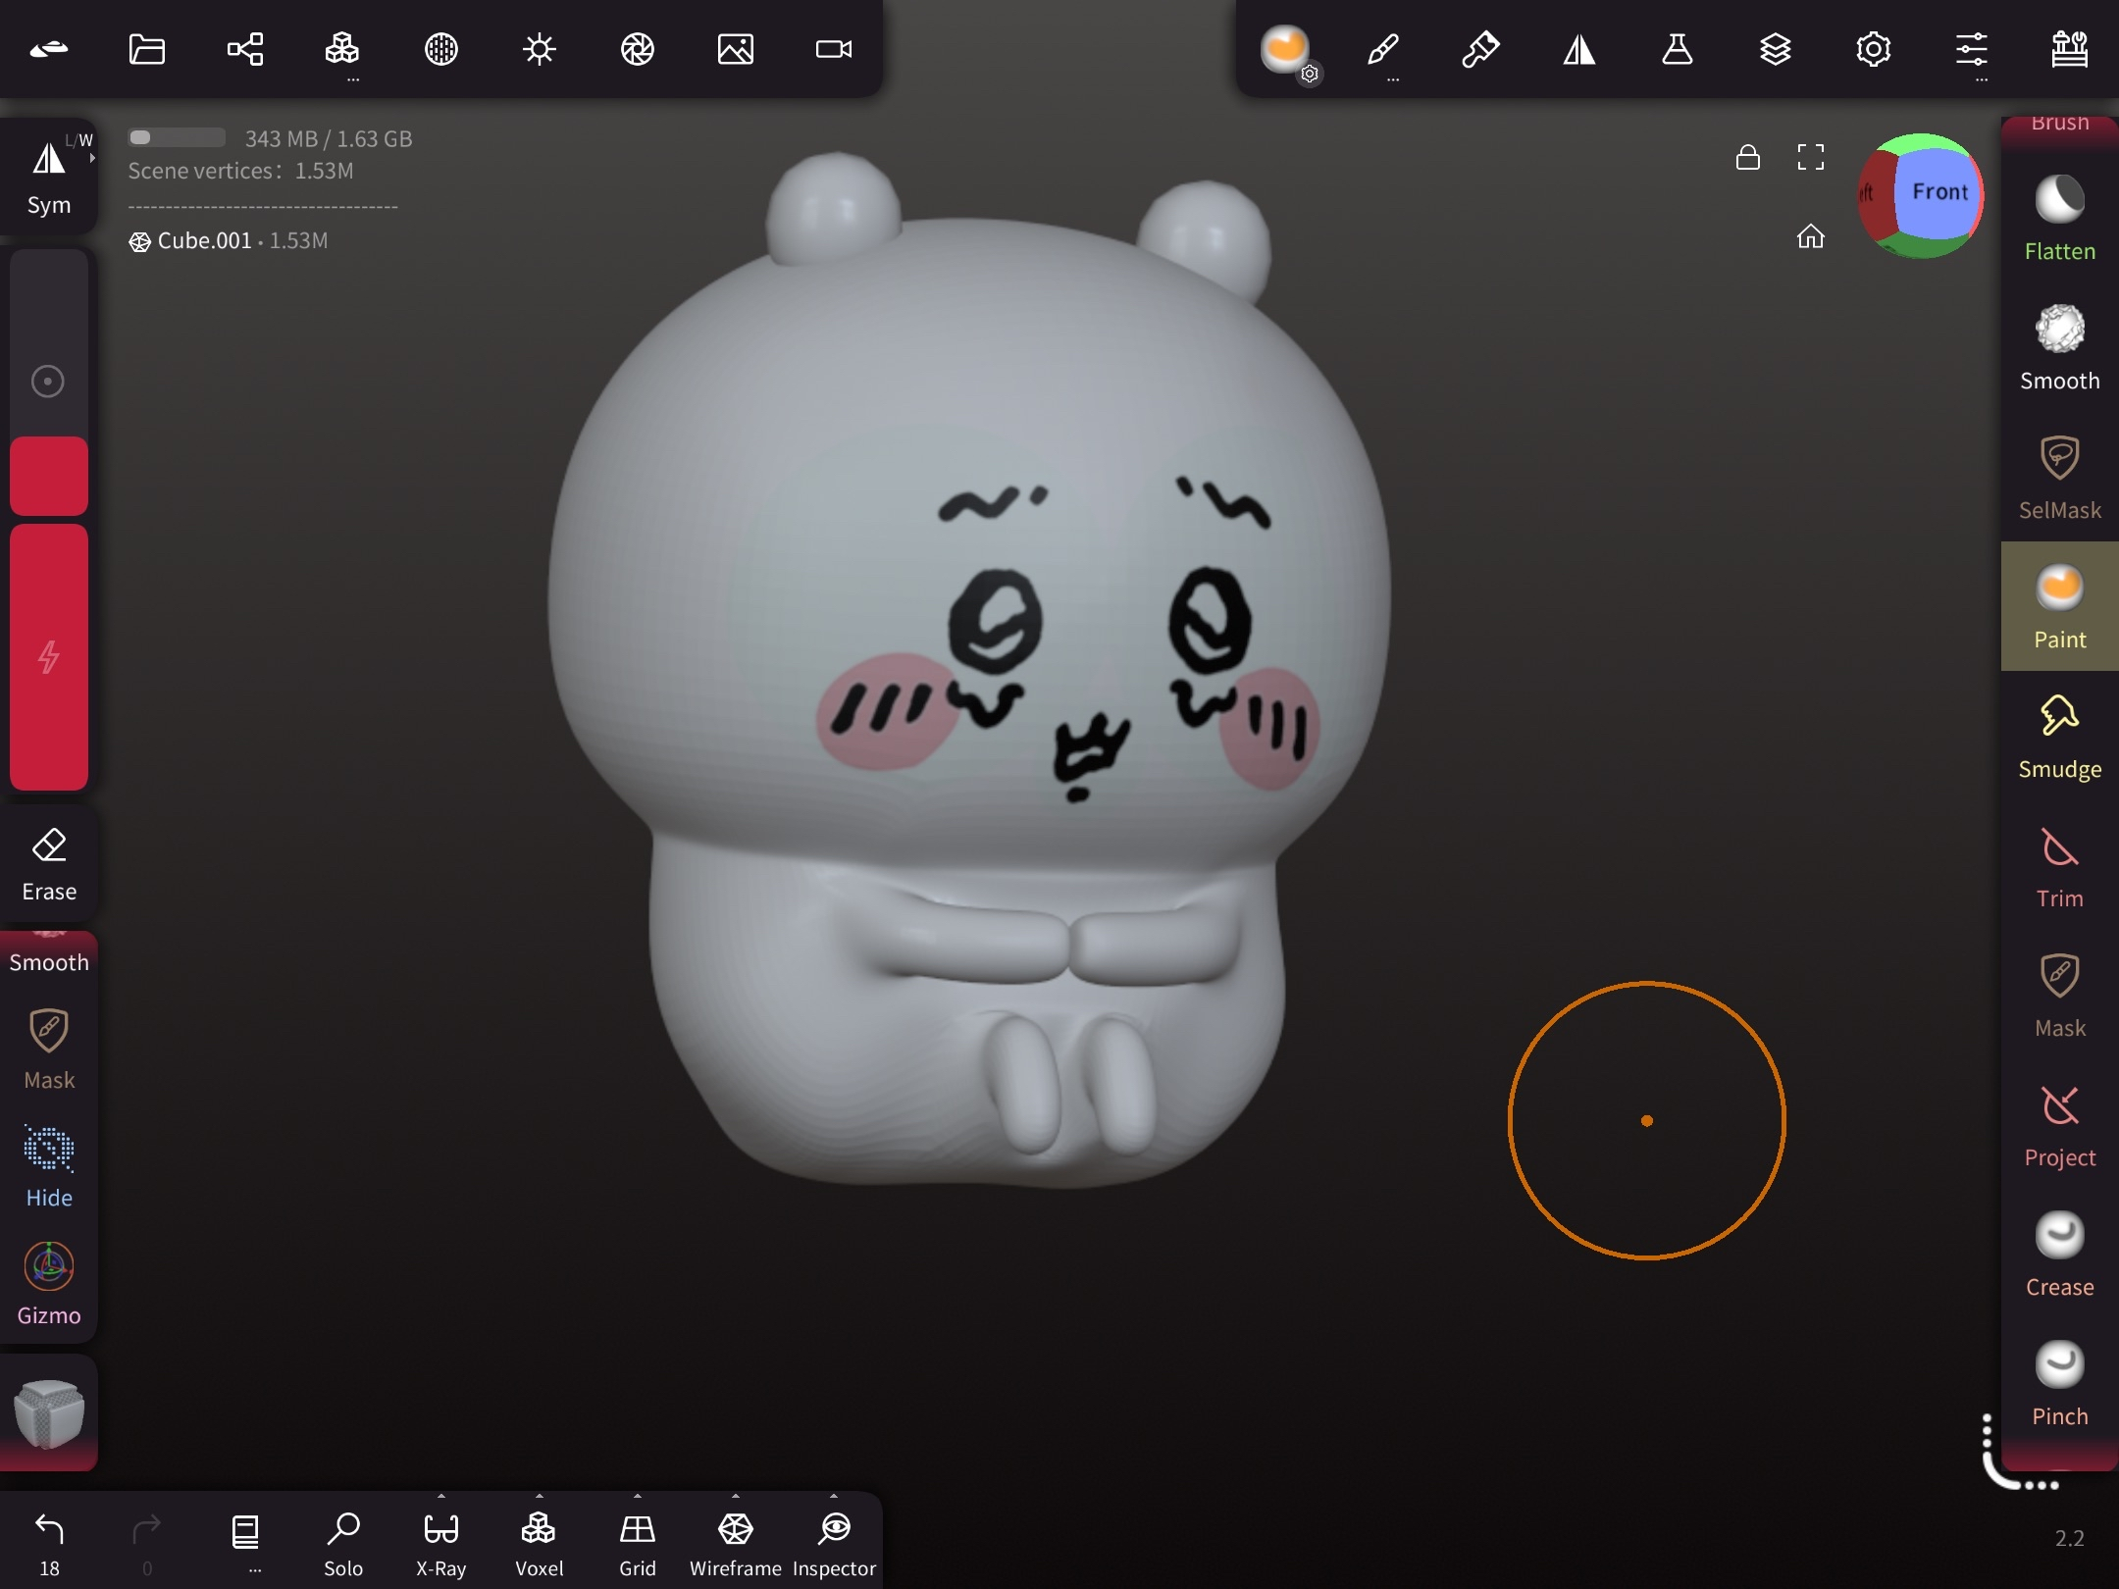Click the red intensity slider
This screenshot has height=1589, width=2119.
[49, 657]
